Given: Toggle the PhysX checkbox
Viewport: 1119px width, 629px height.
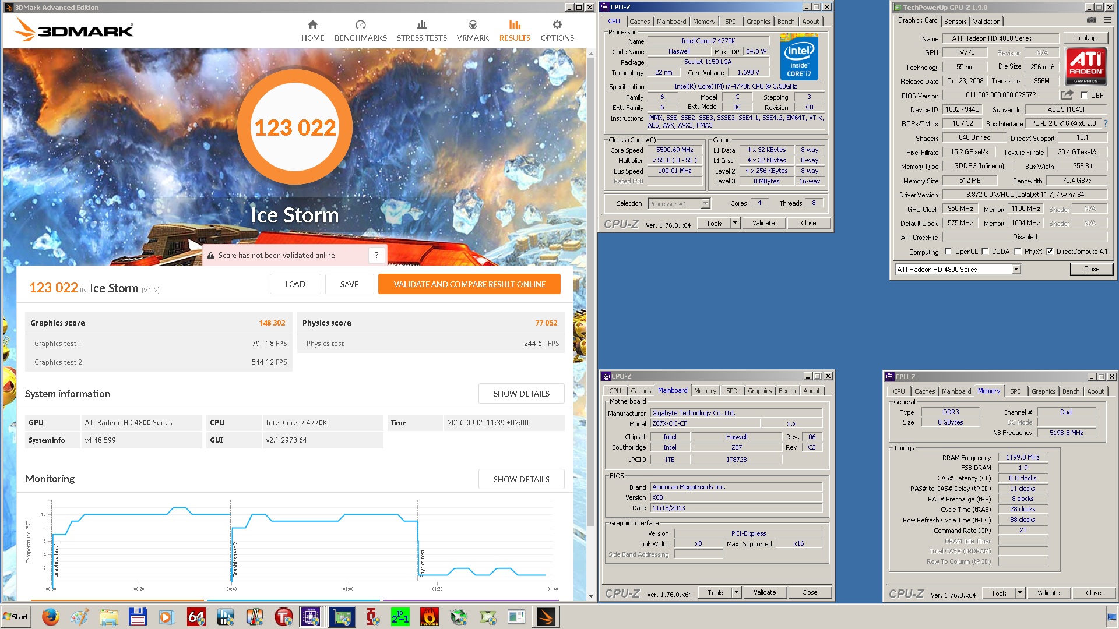Looking at the screenshot, I should [x=1018, y=252].
